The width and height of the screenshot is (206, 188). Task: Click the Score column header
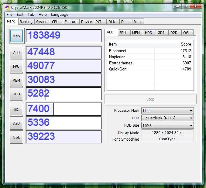coord(174,44)
